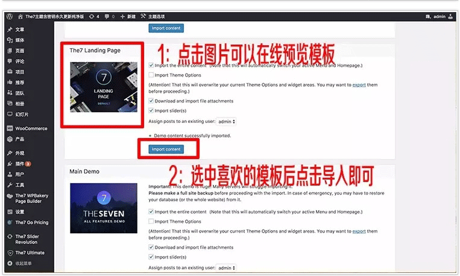Image resolution: width=460 pixels, height=276 pixels.
Task: Click the plugins update badge showing 3
Action: (28, 164)
